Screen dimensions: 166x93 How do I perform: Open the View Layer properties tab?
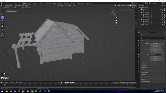click(x=139, y=43)
